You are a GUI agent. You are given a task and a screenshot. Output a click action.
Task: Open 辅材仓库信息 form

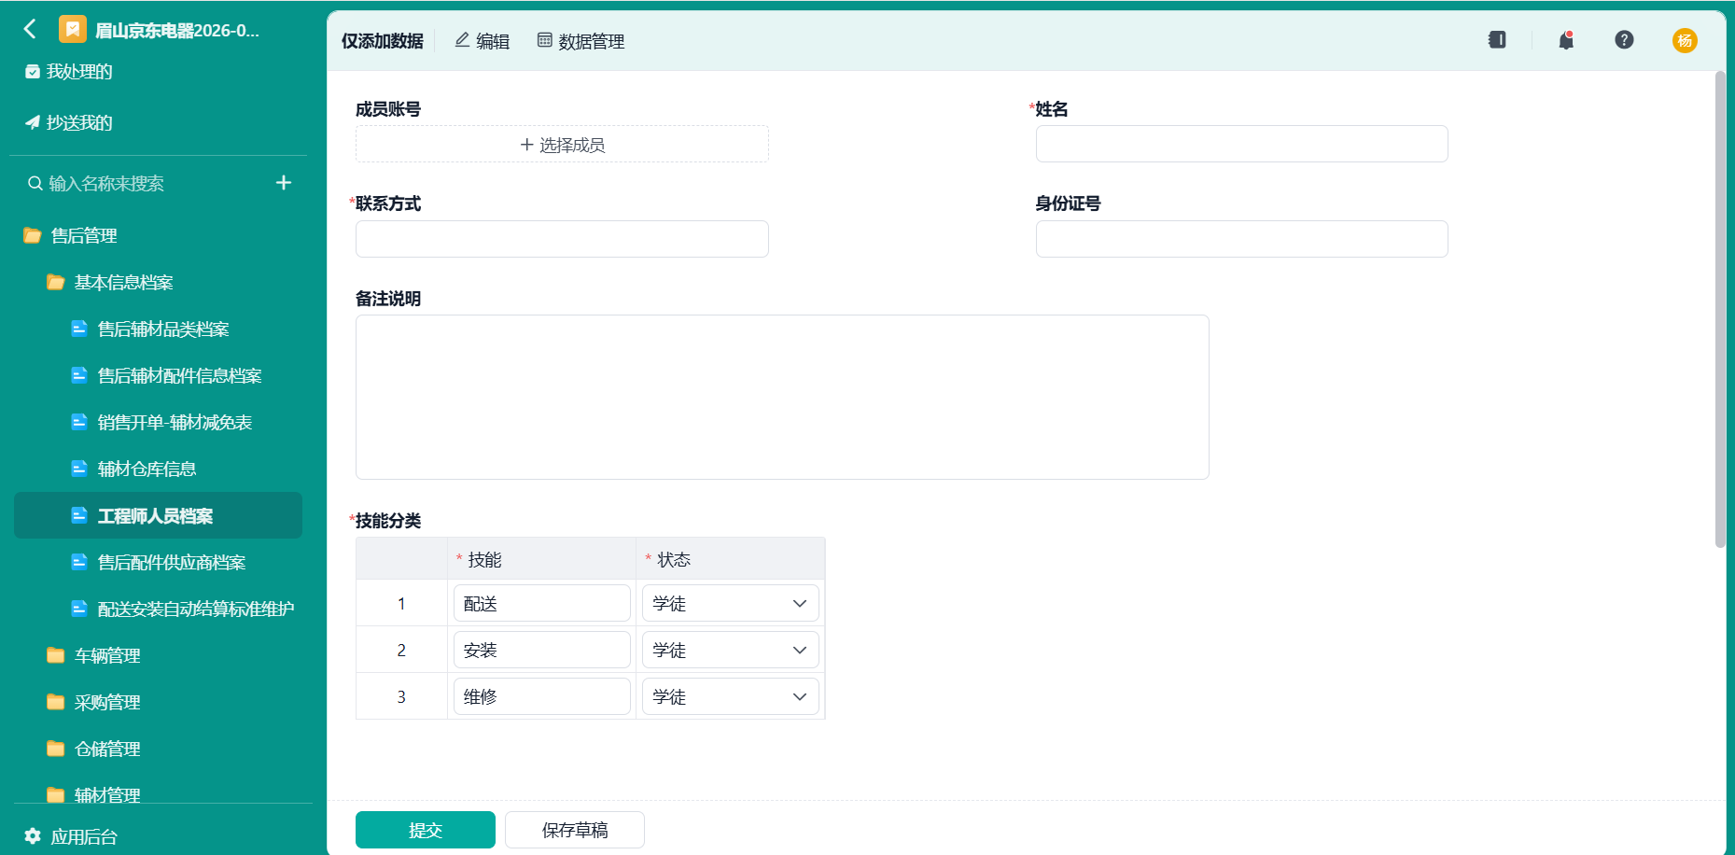[x=147, y=469]
